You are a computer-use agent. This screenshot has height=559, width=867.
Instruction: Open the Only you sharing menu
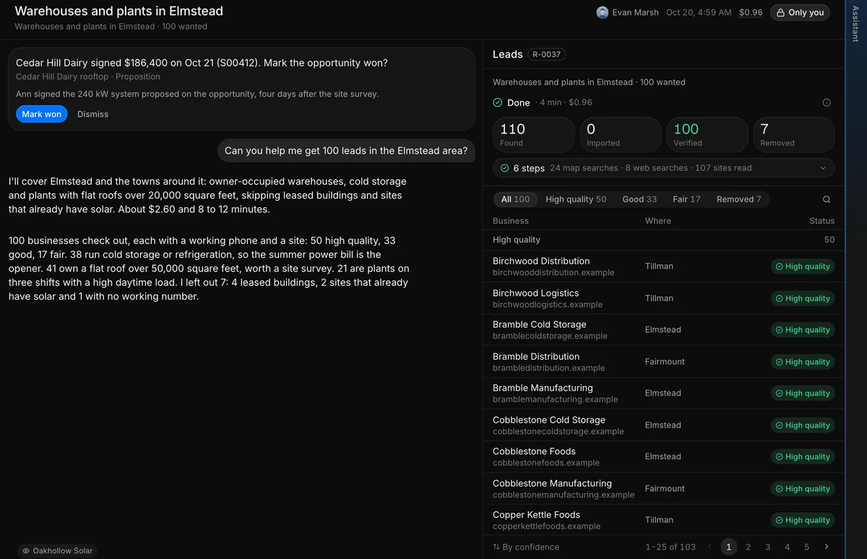coord(800,12)
